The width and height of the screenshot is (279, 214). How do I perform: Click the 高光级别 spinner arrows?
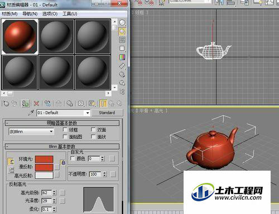point(54,193)
